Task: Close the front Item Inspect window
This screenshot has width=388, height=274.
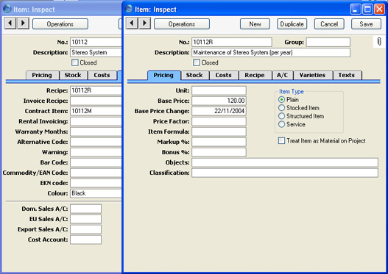Action: click(x=379, y=9)
